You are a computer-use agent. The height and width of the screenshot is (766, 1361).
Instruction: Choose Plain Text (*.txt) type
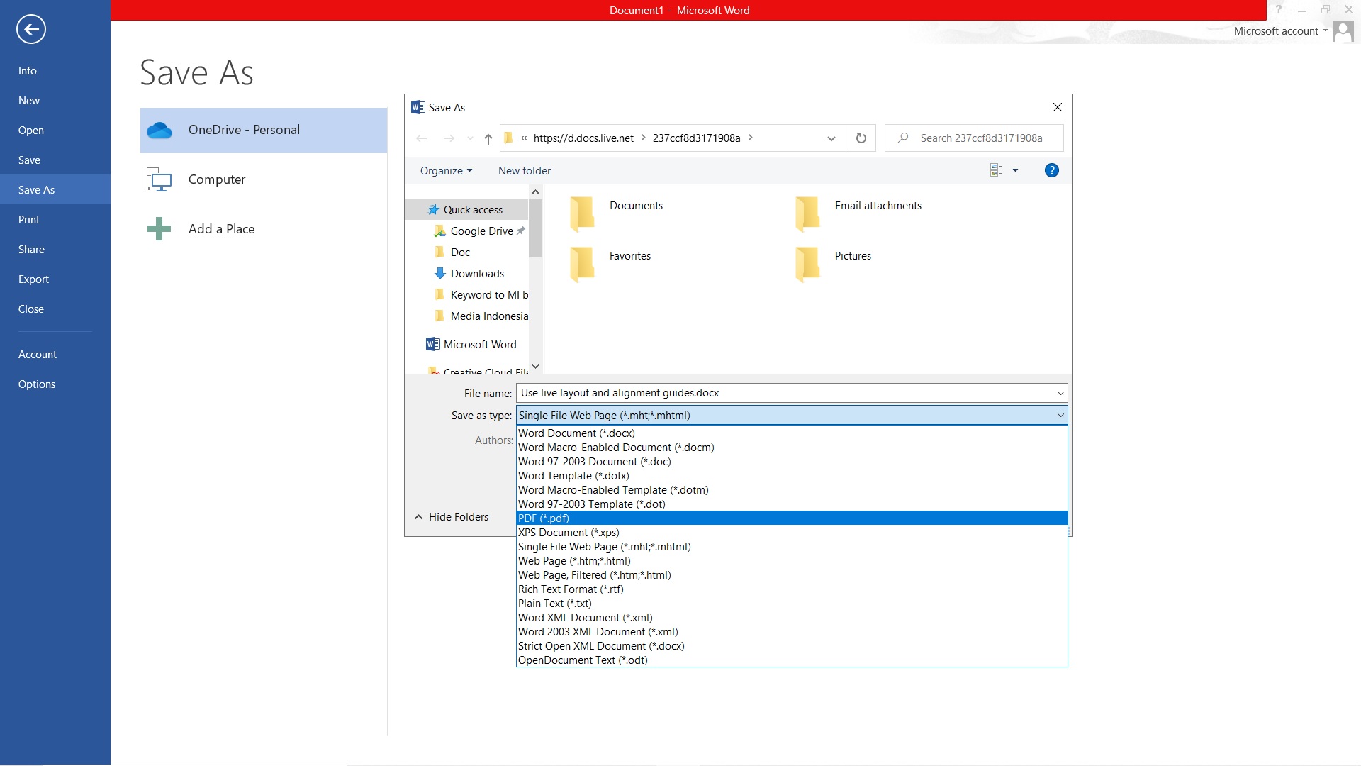coord(792,604)
